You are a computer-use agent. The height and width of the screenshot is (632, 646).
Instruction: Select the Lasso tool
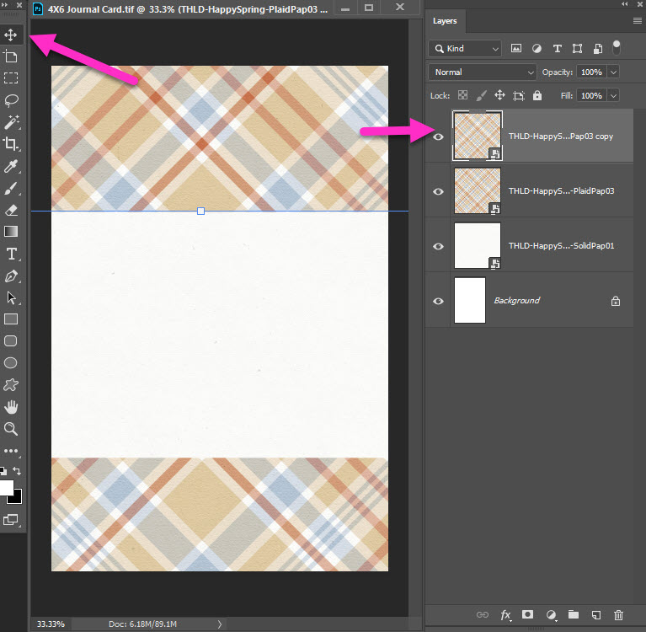coord(11,100)
